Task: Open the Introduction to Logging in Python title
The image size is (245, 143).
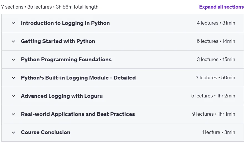Action: click(65, 23)
